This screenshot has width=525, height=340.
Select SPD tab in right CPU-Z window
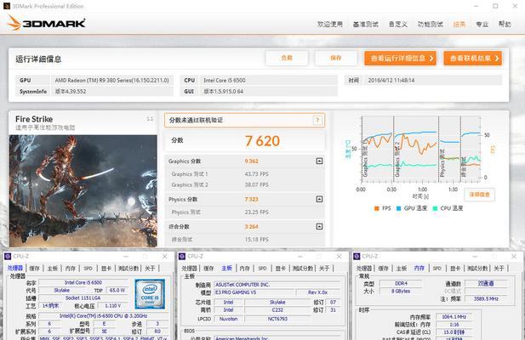pos(437,268)
